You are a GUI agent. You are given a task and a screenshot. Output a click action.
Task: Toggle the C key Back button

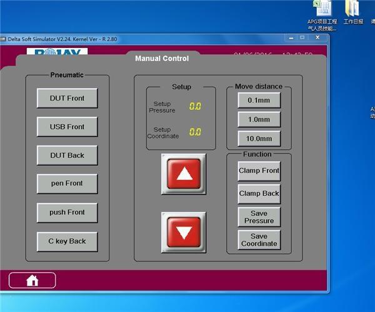click(67, 241)
